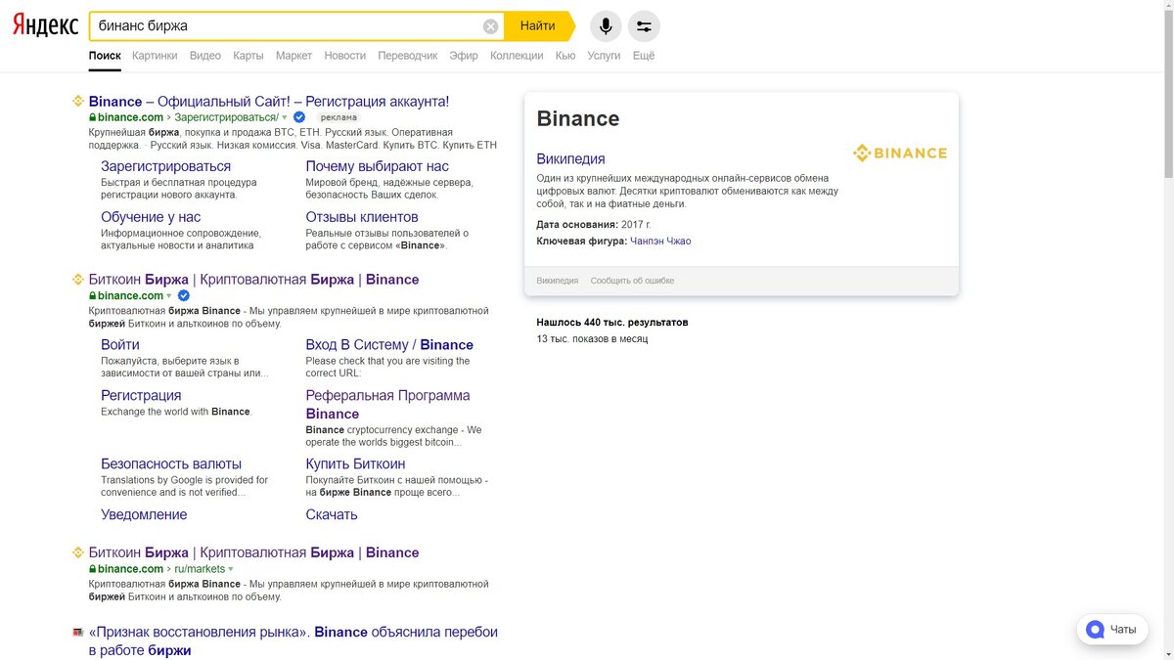This screenshot has width=1174, height=660.
Task: Click Сообщить об ошибке in panel footer
Action: pyautogui.click(x=632, y=281)
